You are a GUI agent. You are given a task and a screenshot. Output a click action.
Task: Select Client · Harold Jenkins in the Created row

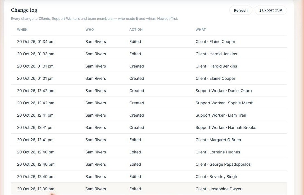[216, 66]
